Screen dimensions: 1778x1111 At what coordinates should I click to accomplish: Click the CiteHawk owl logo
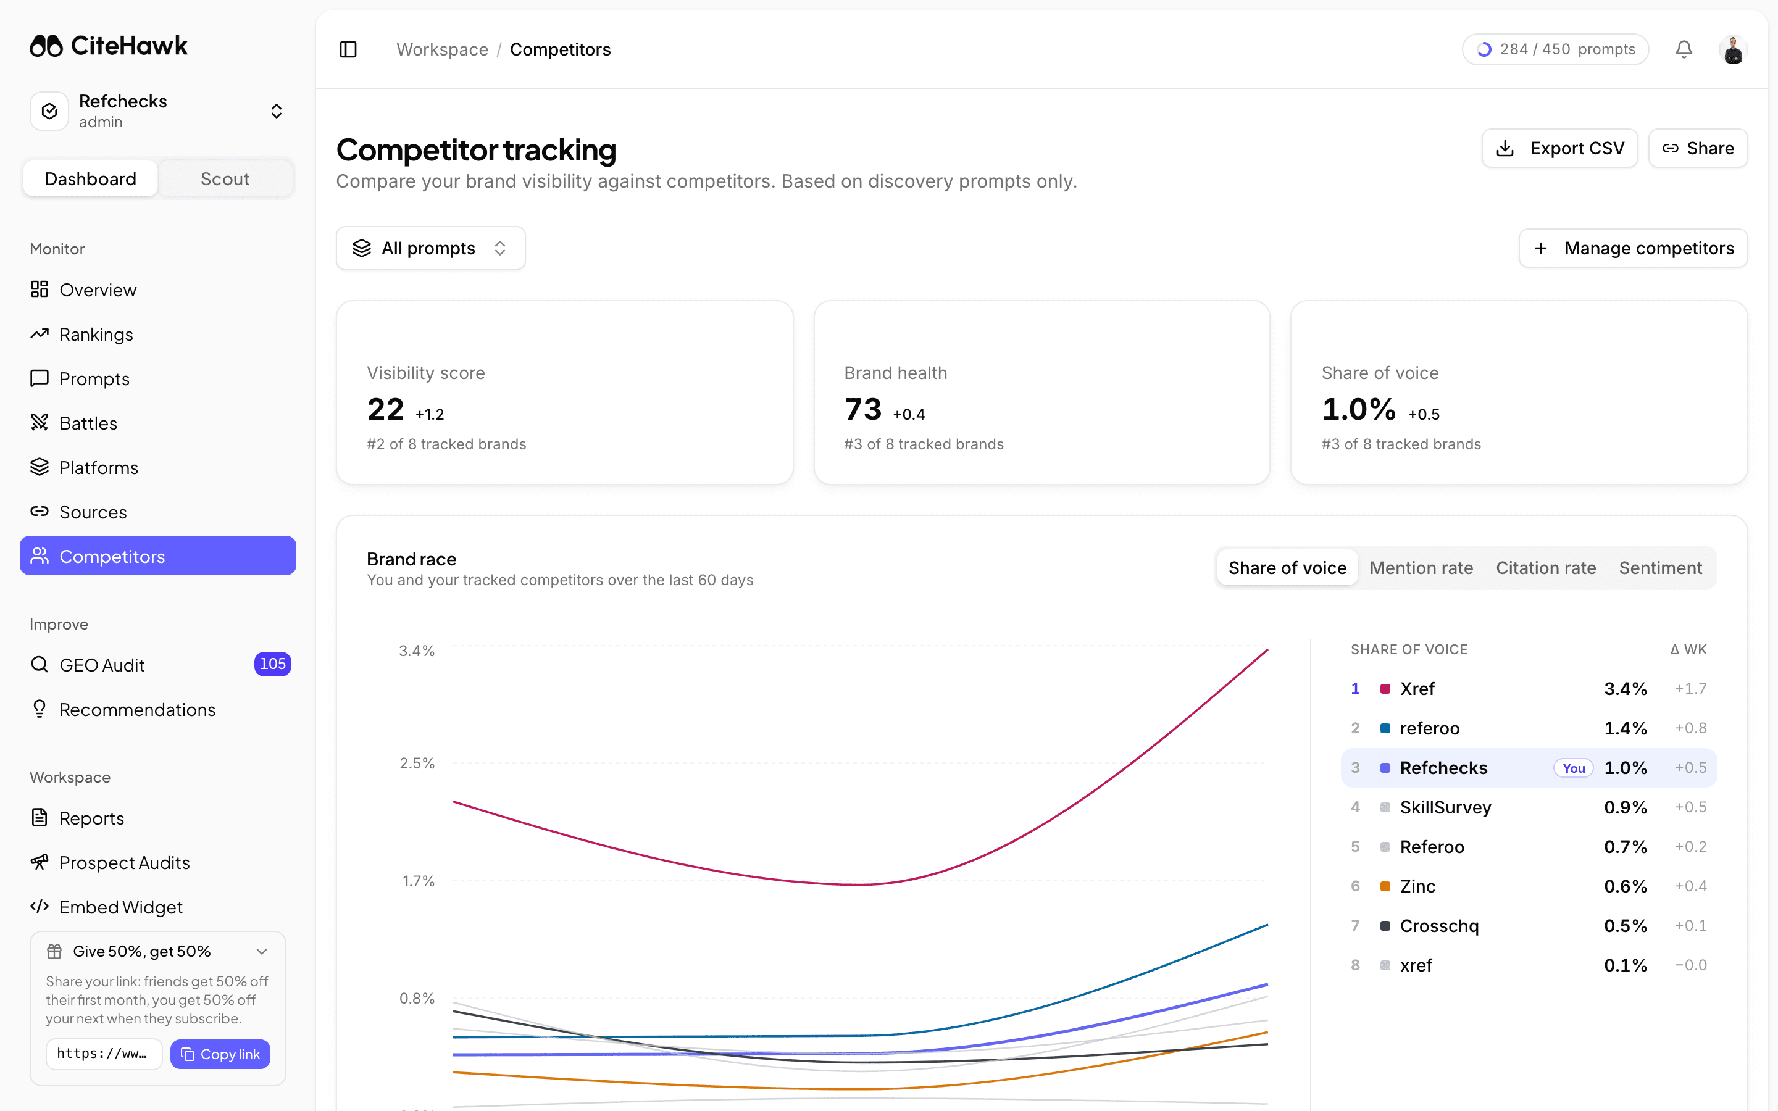[46, 46]
